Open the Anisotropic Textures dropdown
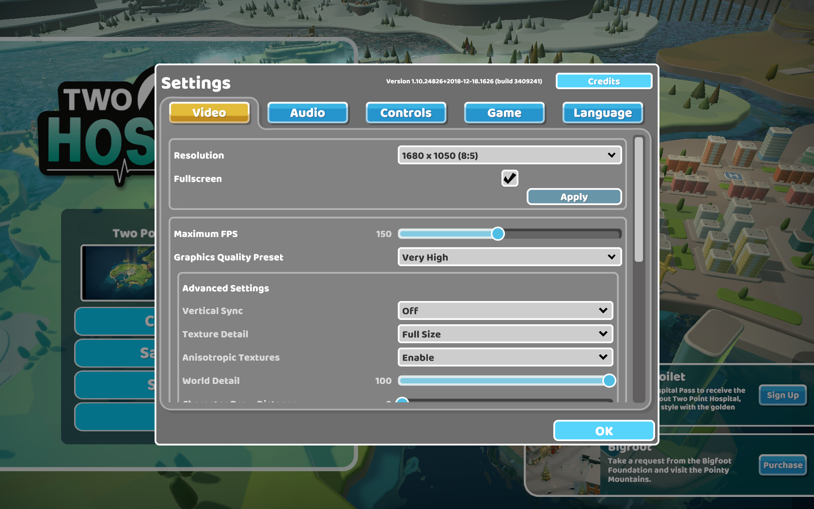Image resolution: width=814 pixels, height=509 pixels. coord(505,357)
